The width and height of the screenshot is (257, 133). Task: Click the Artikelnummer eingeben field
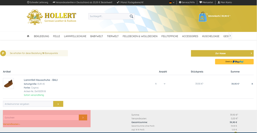[x=28, y=104]
